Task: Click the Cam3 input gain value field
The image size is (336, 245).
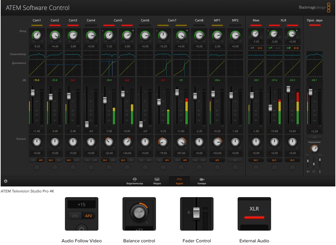Action: (73, 47)
